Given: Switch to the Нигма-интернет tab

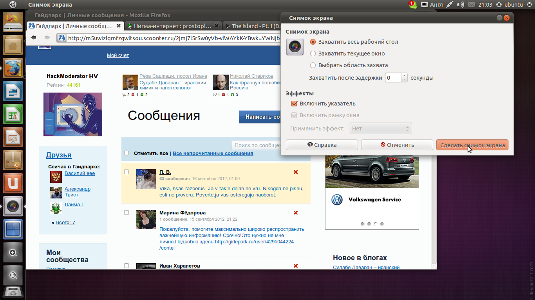Looking at the screenshot, I should tap(173, 26).
